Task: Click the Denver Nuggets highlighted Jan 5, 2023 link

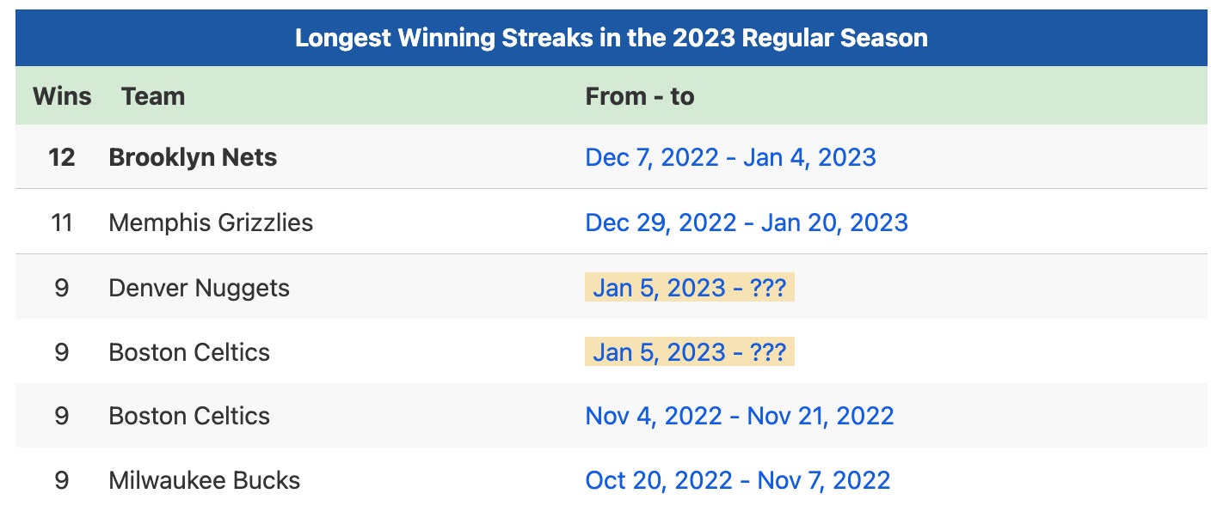Action: [689, 288]
